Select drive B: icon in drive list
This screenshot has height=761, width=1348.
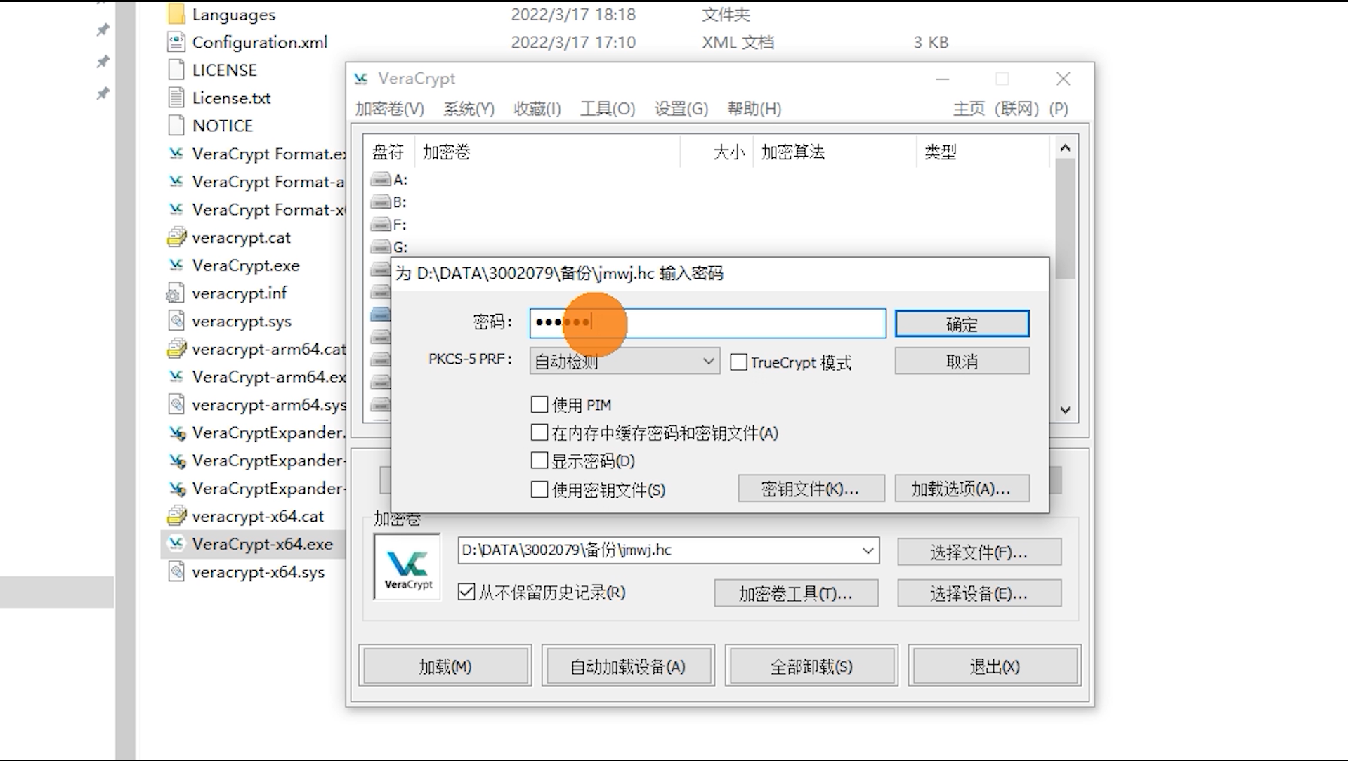coord(381,202)
